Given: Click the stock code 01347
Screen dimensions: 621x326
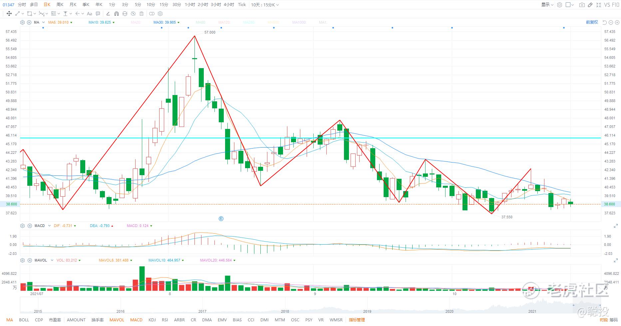Looking at the screenshot, I should pyautogui.click(x=8, y=5).
